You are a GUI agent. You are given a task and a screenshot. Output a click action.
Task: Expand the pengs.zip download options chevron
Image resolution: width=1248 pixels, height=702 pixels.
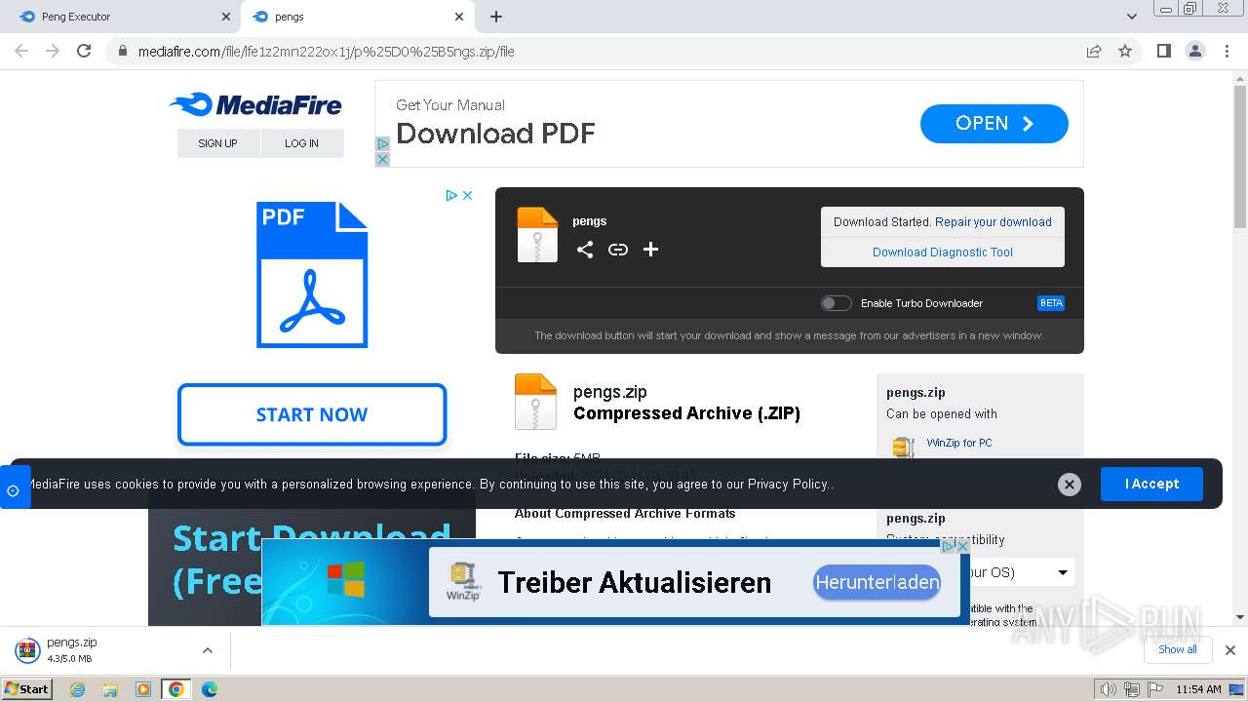207,650
